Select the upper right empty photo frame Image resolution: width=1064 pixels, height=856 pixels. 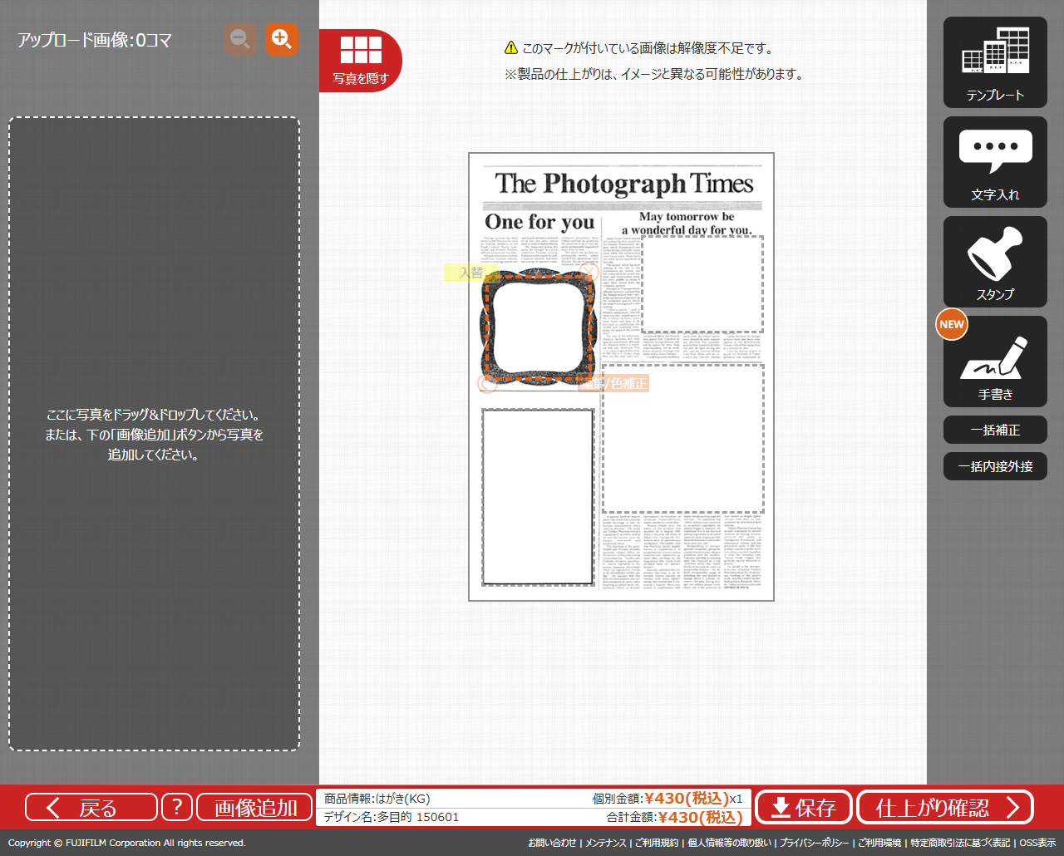702,284
